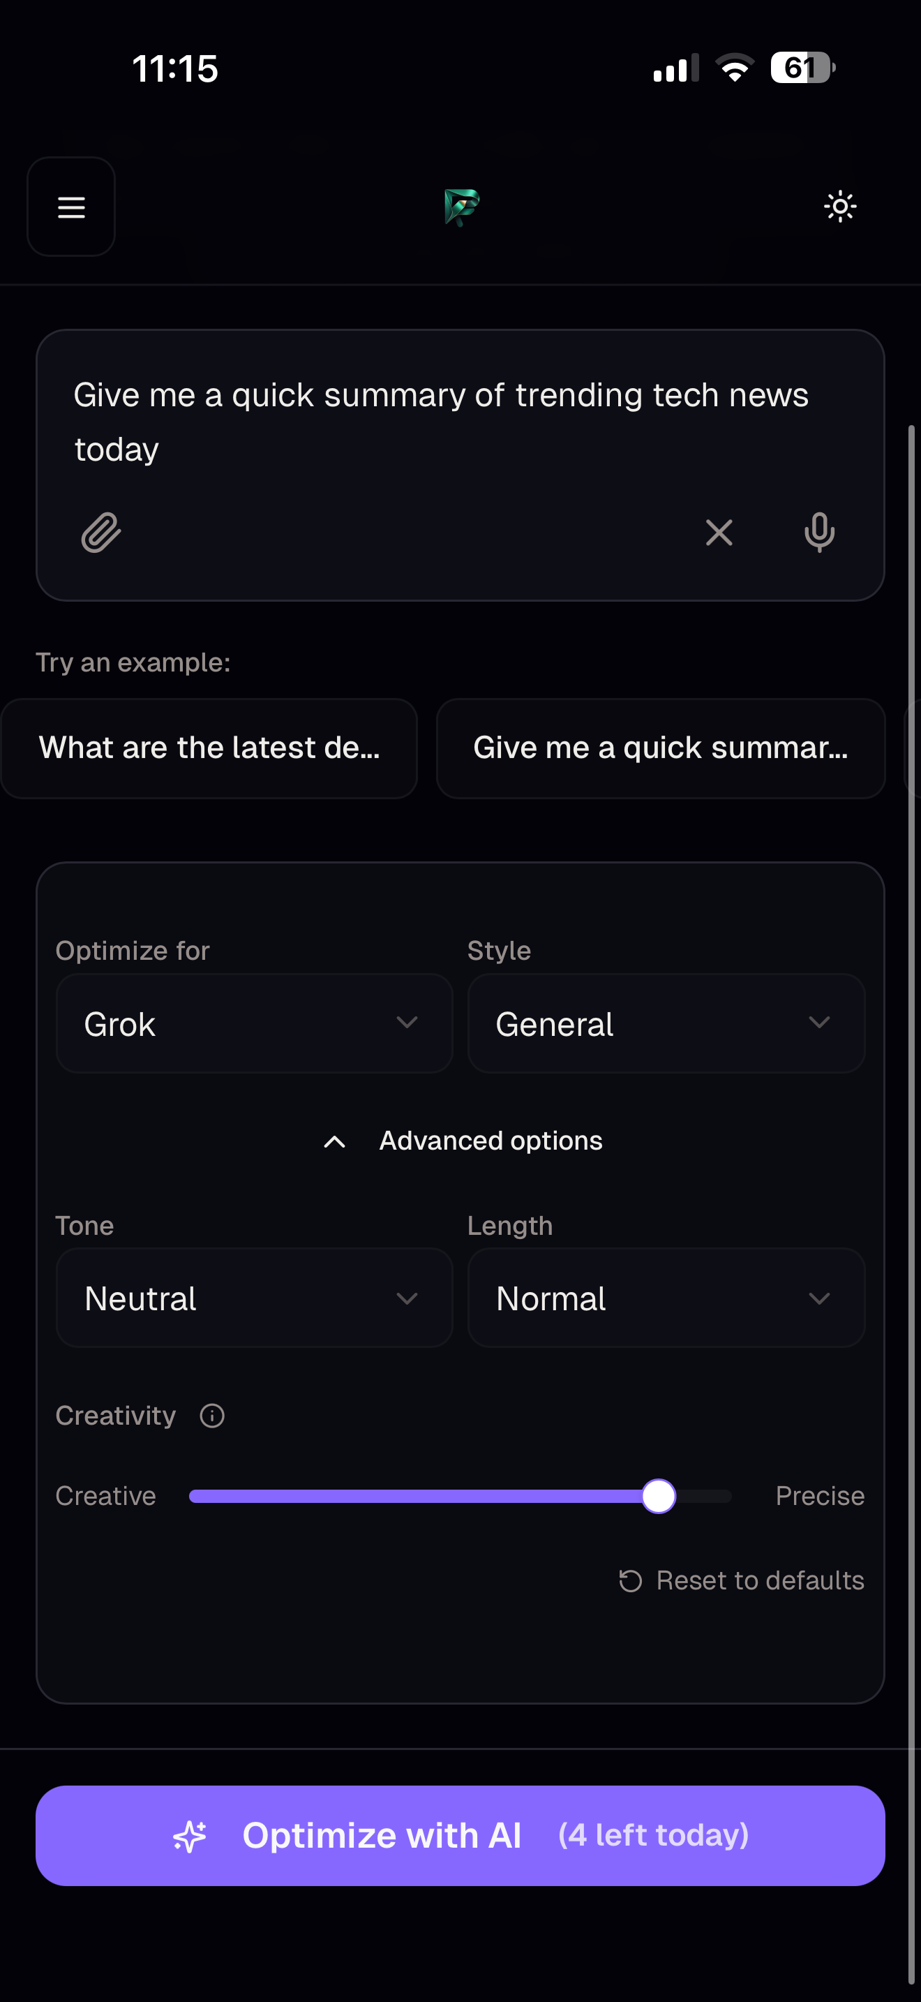The image size is (921, 2002).
Task: Clear prompt text with X icon
Action: [x=719, y=533]
